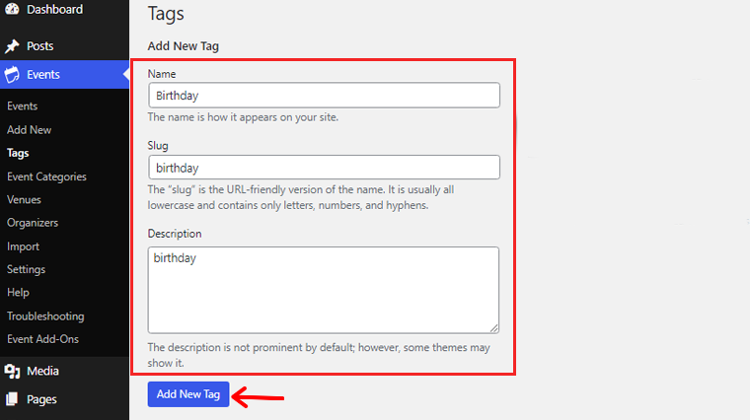Open the Help submenu item

tap(18, 293)
